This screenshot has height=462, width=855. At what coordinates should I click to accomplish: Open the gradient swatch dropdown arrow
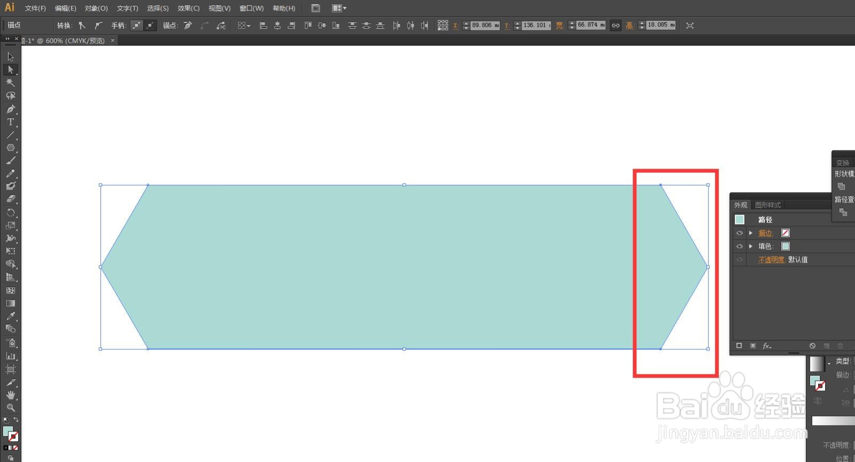tap(829, 364)
